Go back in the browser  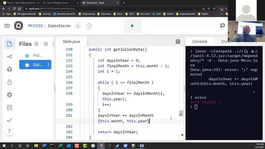4,9
